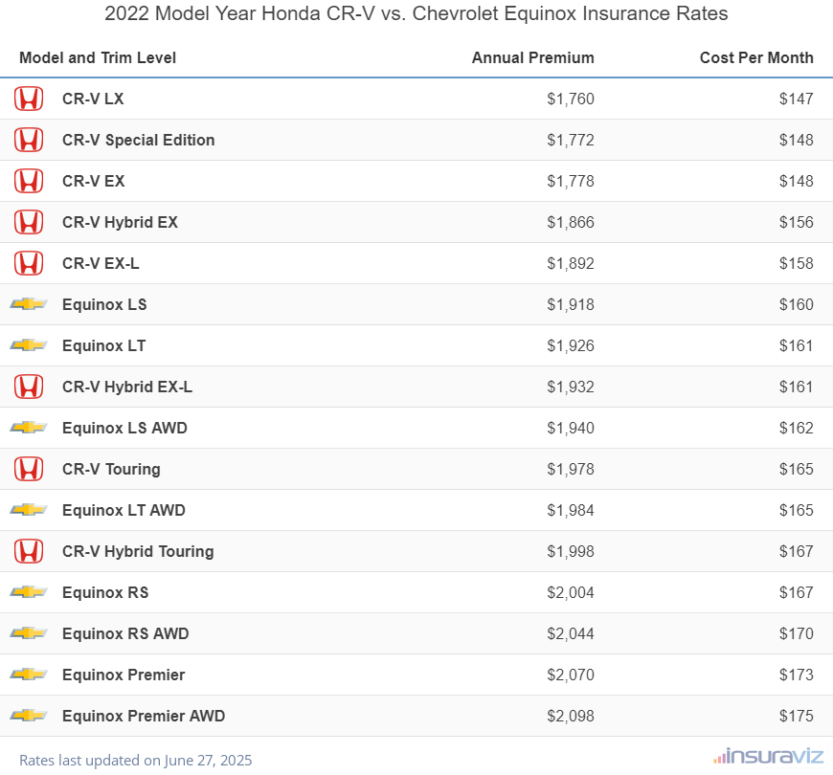The height and width of the screenshot is (775, 833).
Task: Click the $147 monthly cost value
Action: pyautogui.click(x=797, y=100)
